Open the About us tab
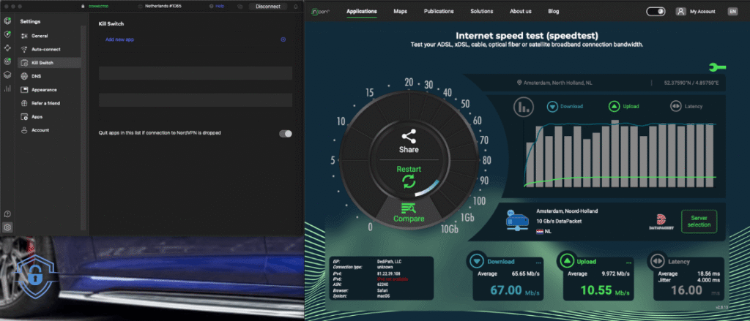The image size is (750, 321). pyautogui.click(x=521, y=12)
